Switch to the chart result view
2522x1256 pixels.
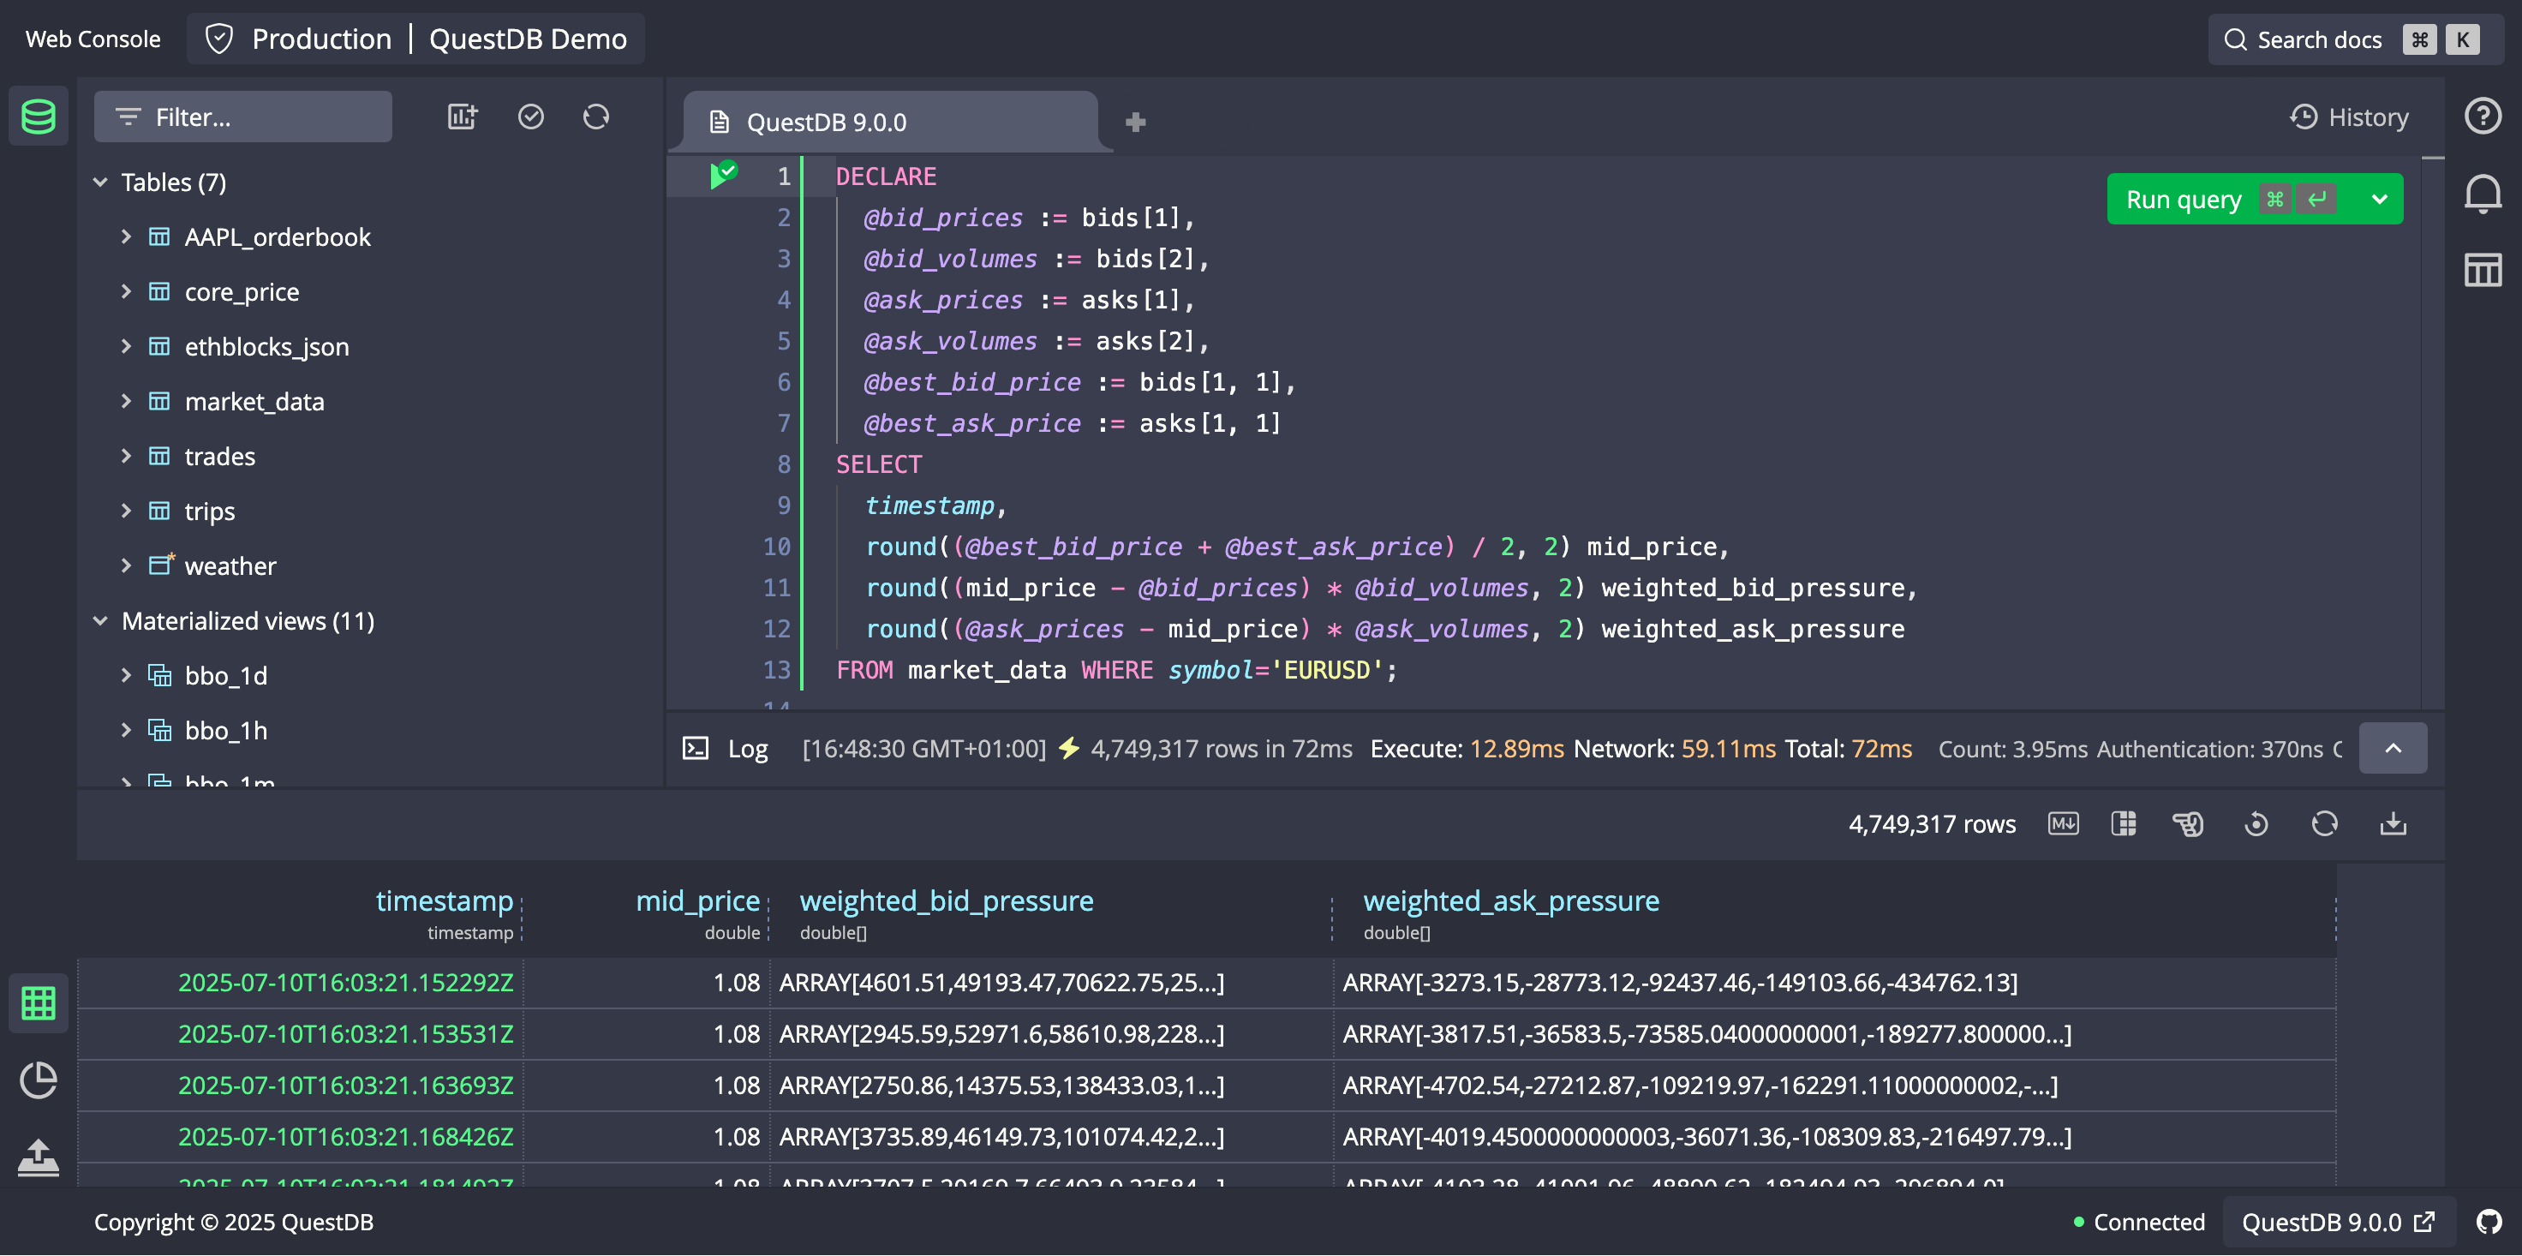tap(39, 1080)
